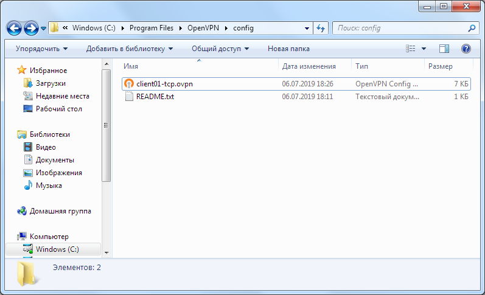Create a folder with Новая папка
This screenshot has width=485, height=295.
288,49
